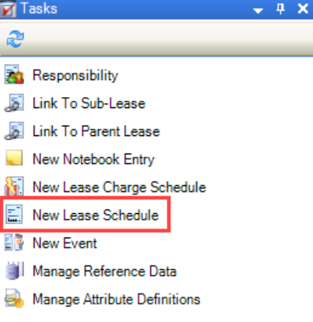Open Manage Reference Data task
This screenshot has height=322, width=313.
click(x=105, y=271)
